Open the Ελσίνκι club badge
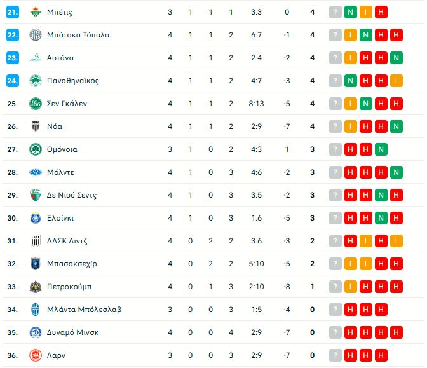The width and height of the screenshot is (427, 368). [x=36, y=218]
